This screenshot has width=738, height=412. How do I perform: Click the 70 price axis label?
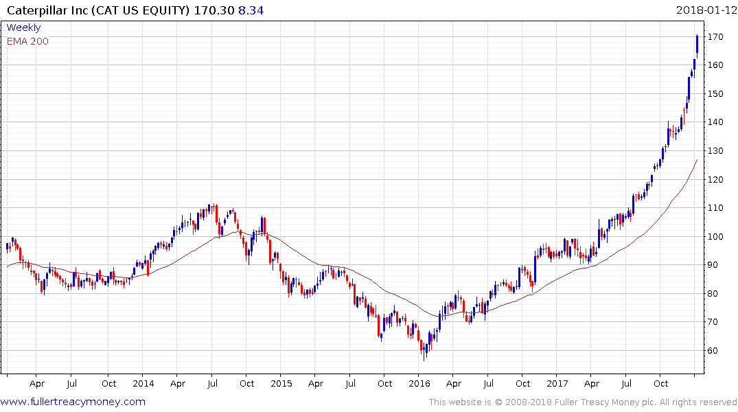(x=713, y=321)
